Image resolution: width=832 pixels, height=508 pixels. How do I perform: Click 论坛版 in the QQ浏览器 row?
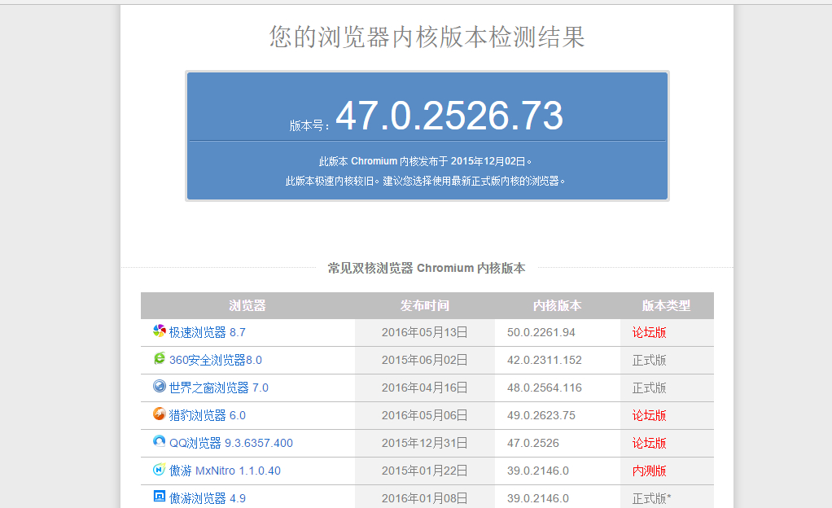tap(649, 443)
